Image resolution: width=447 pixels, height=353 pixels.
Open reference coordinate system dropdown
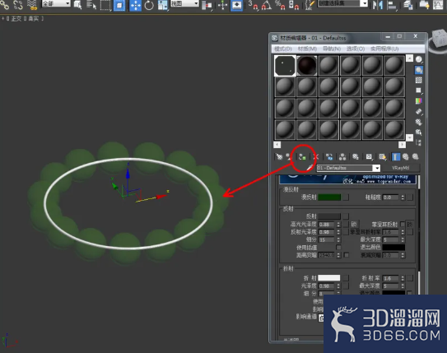[184, 3]
